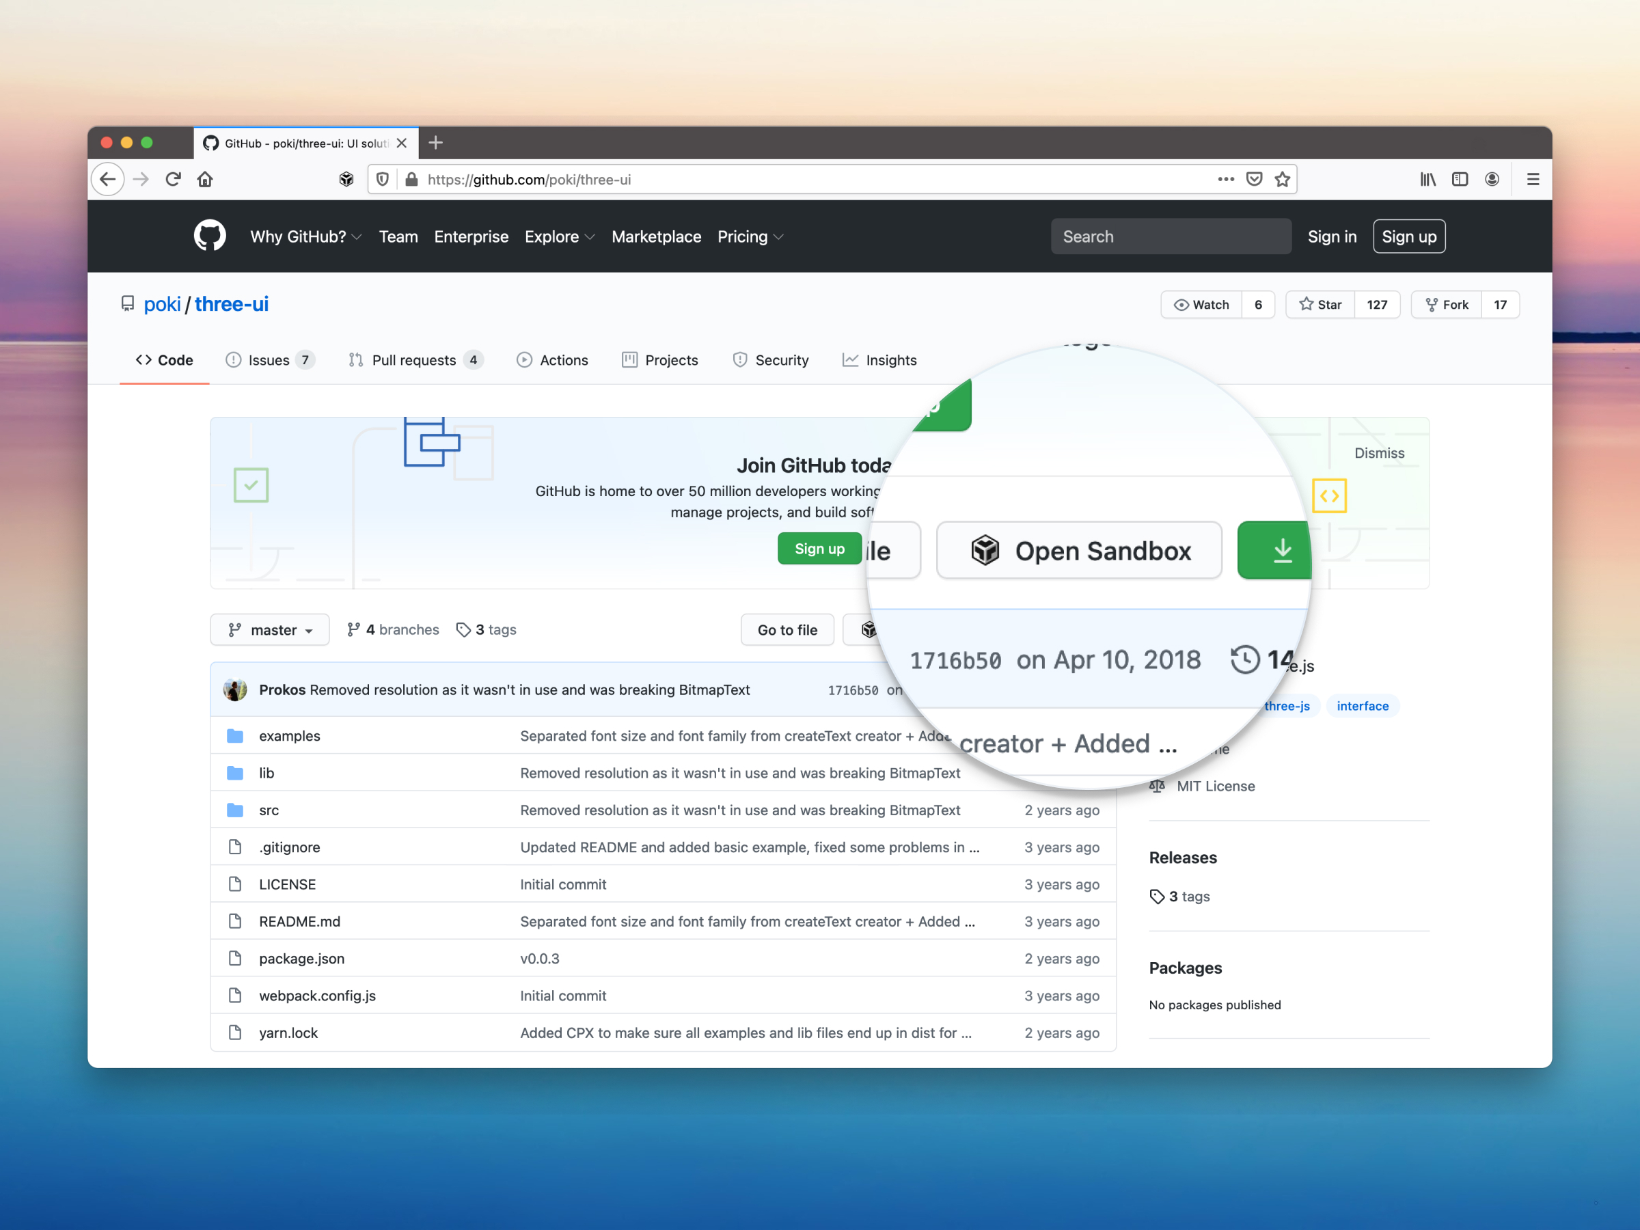Click the lib folder icon

(235, 773)
